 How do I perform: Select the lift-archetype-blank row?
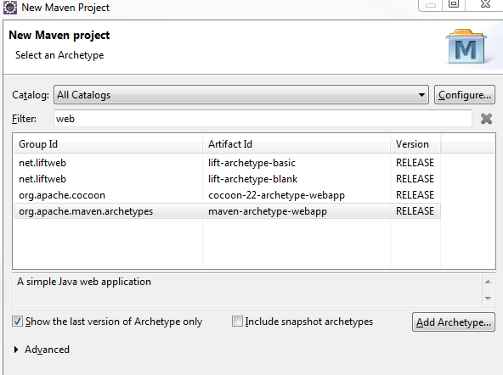pyautogui.click(x=227, y=179)
